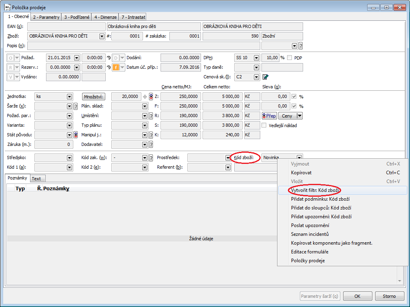Image resolution: width=410 pixels, height=307 pixels.
Task: Switch to the 2 - Parametry tab
Action: (46, 17)
